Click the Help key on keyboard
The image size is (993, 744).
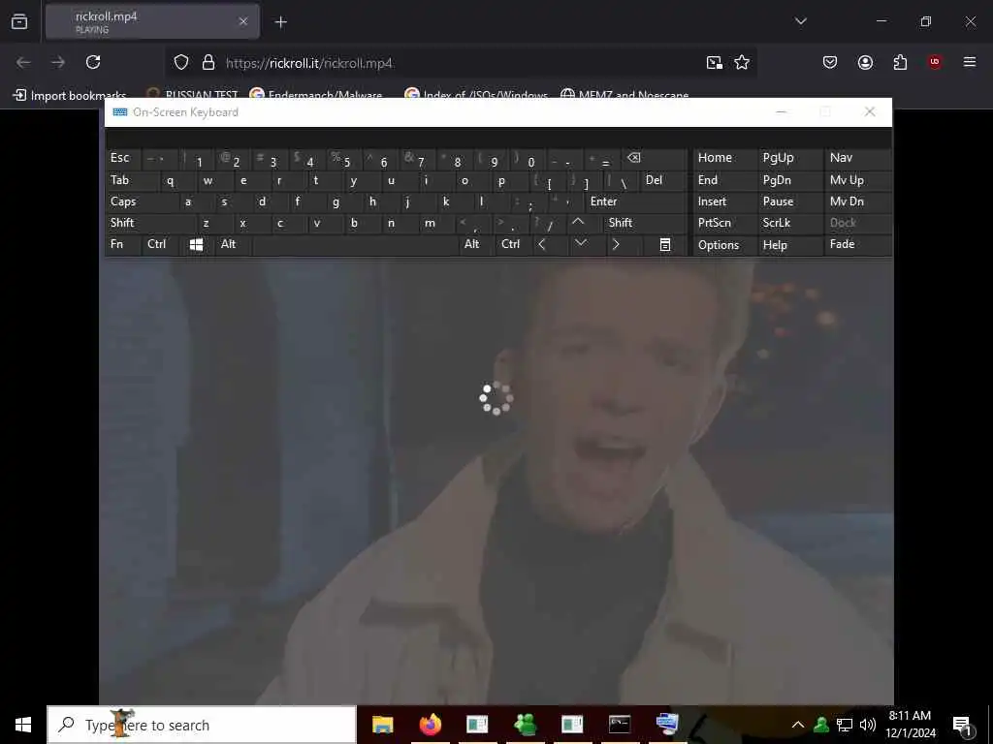[x=789, y=245]
